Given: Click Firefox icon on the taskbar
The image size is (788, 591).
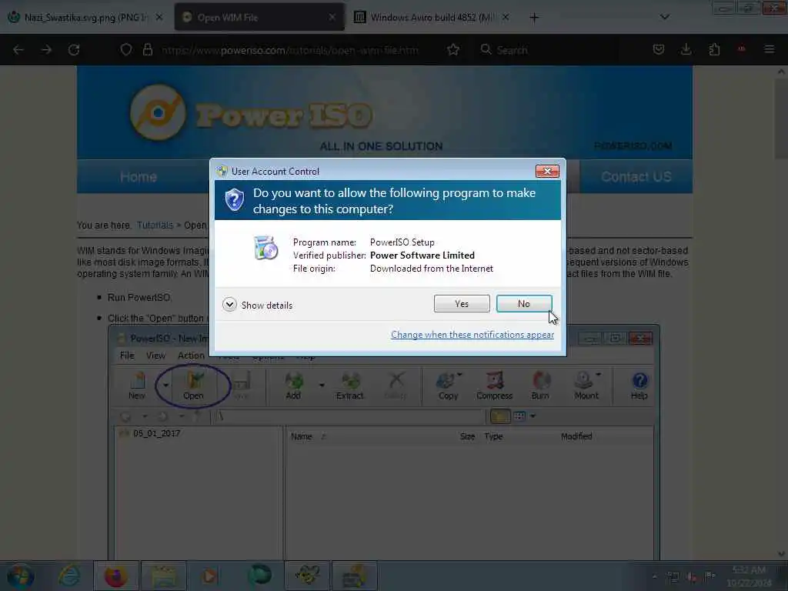Looking at the screenshot, I should pyautogui.click(x=115, y=576).
